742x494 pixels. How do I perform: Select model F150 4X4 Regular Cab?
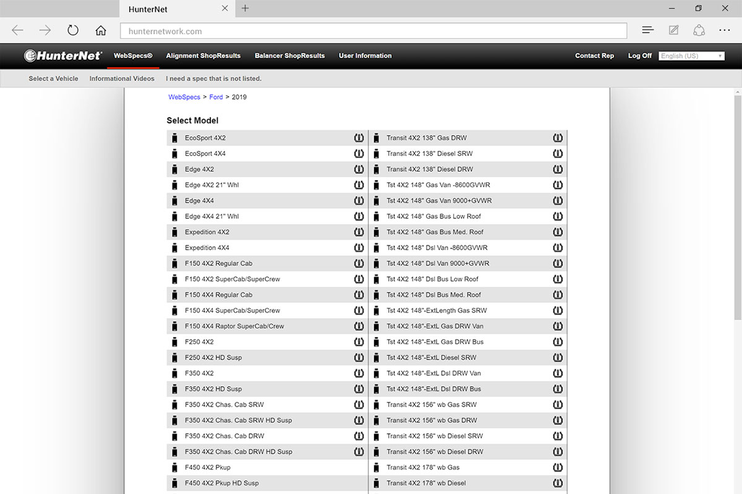tap(219, 295)
